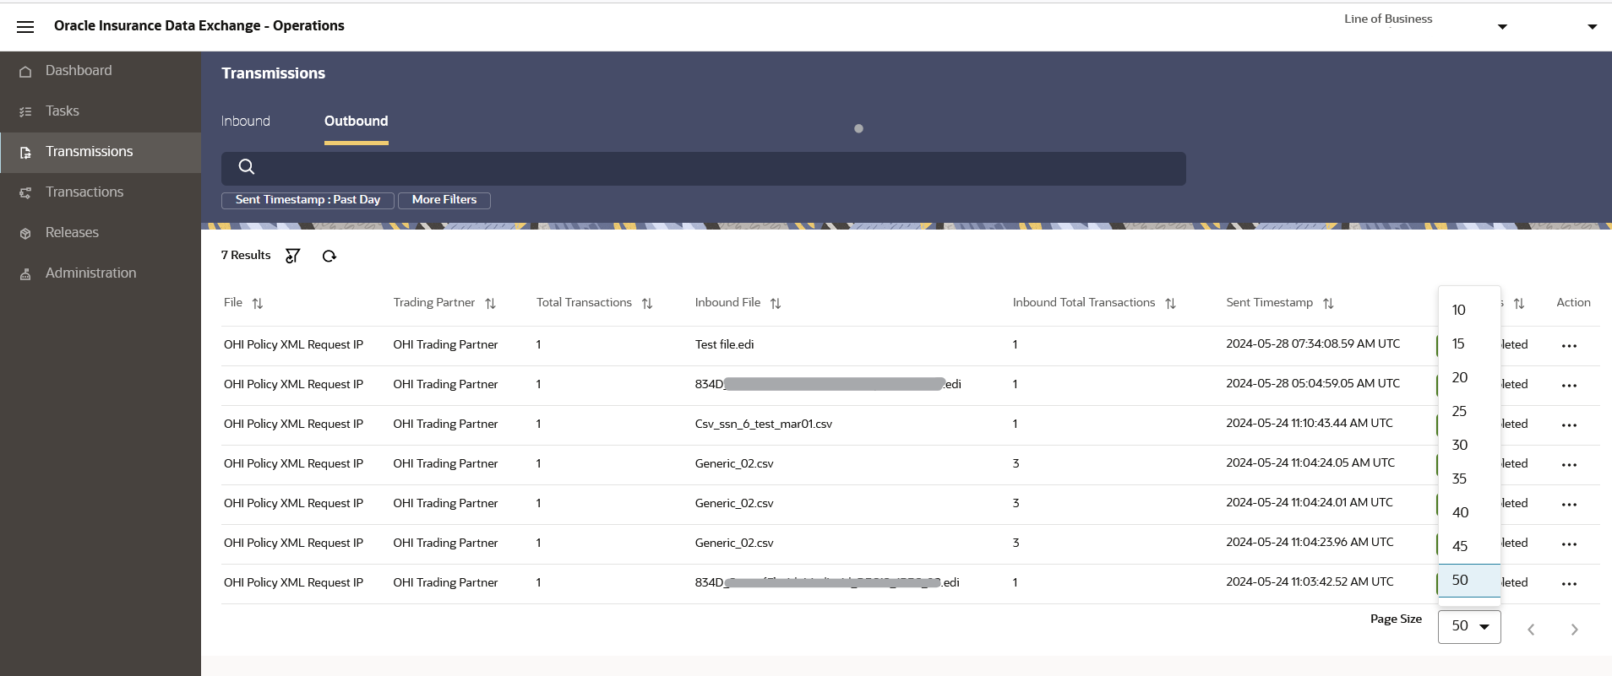Sort by Sent Timestamp column

(1328, 304)
